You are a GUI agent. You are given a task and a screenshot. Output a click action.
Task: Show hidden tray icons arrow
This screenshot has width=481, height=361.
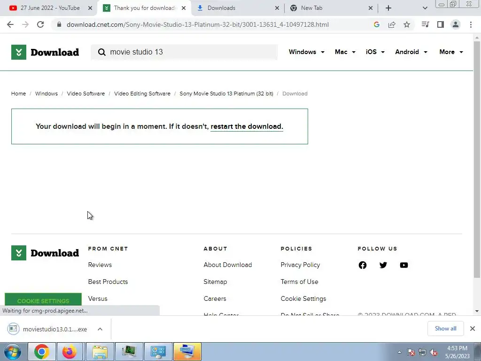pos(399,353)
